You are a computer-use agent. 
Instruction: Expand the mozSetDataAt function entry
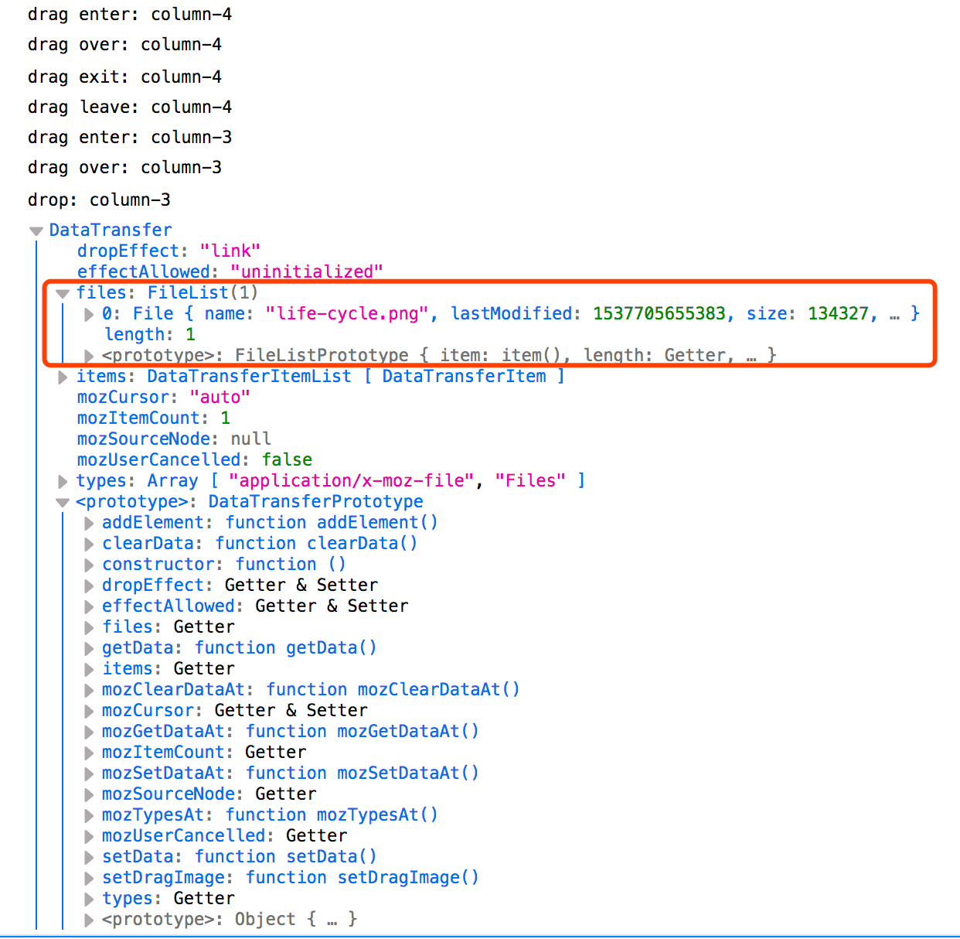pyautogui.click(x=89, y=773)
